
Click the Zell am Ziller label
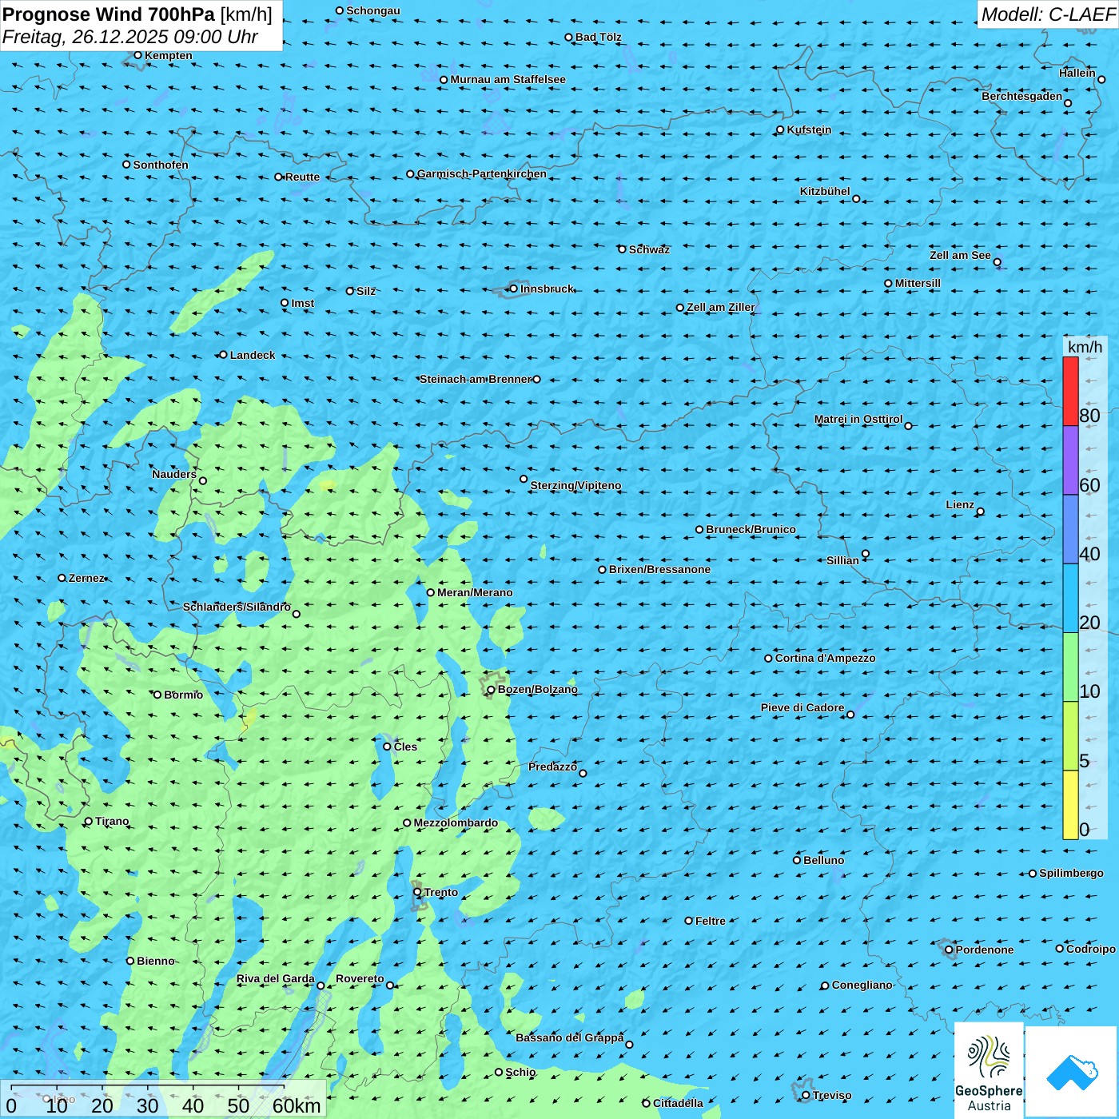(720, 307)
